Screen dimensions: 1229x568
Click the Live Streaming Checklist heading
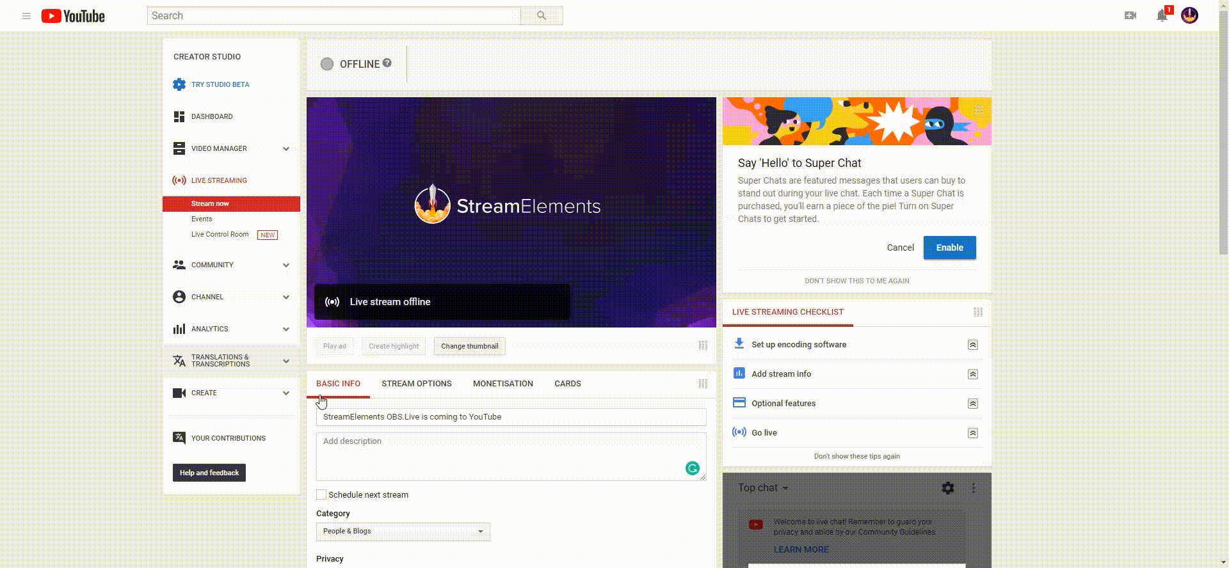788,312
